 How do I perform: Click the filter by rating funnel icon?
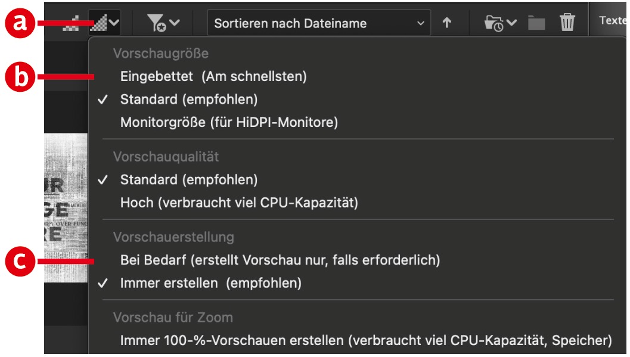tap(156, 23)
